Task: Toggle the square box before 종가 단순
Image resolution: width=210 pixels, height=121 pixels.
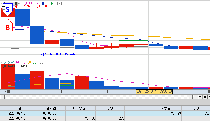Action: click(x=19, y=4)
